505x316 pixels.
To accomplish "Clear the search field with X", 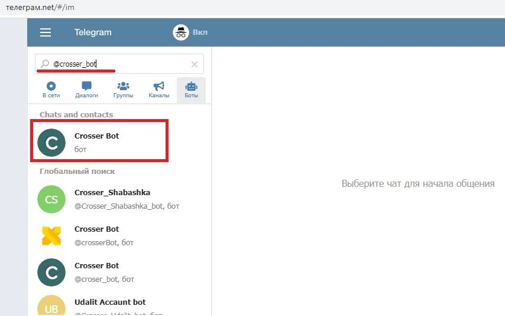I will (194, 64).
